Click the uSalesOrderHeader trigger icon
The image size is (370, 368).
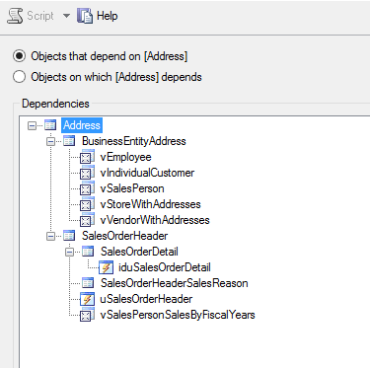[87, 299]
